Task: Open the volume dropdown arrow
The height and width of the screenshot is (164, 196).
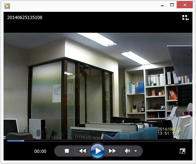Action: click(x=136, y=151)
